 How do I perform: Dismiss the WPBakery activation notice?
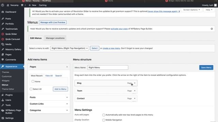(212, 29)
